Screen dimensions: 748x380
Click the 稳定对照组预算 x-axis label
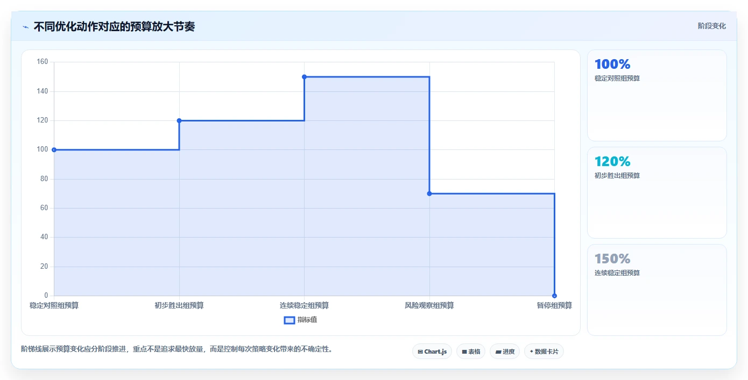click(x=54, y=305)
